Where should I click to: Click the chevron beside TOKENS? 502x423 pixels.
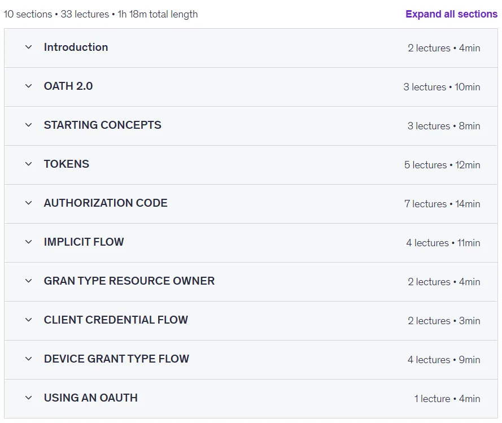28,164
